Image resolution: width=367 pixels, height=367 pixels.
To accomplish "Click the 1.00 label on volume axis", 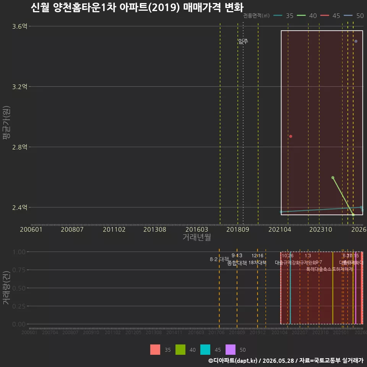I will [x=19, y=252].
